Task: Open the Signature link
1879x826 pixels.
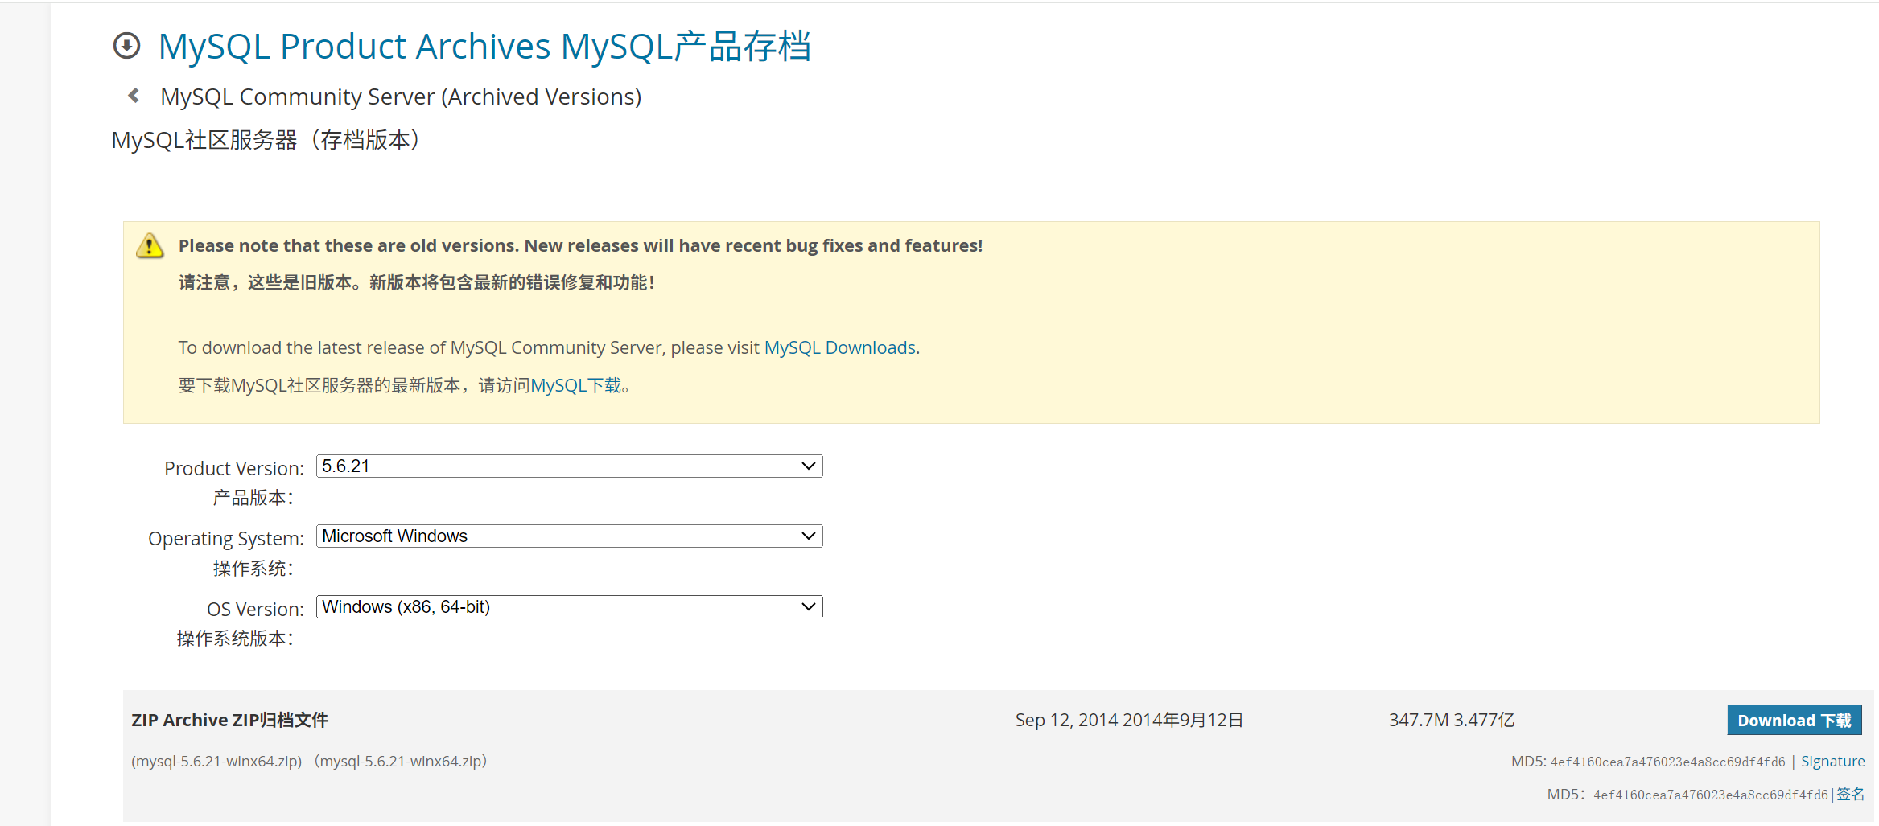Action: [x=1832, y=762]
